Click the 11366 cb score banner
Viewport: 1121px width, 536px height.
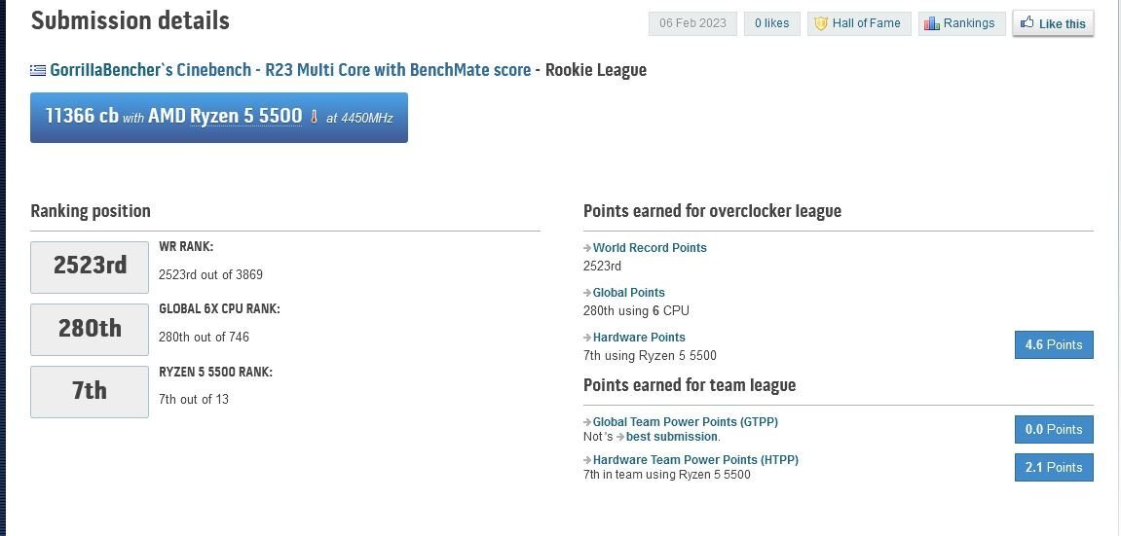click(x=219, y=118)
